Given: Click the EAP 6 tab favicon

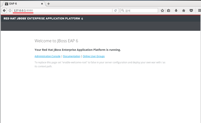Looking at the screenshot, I should 6,4.
